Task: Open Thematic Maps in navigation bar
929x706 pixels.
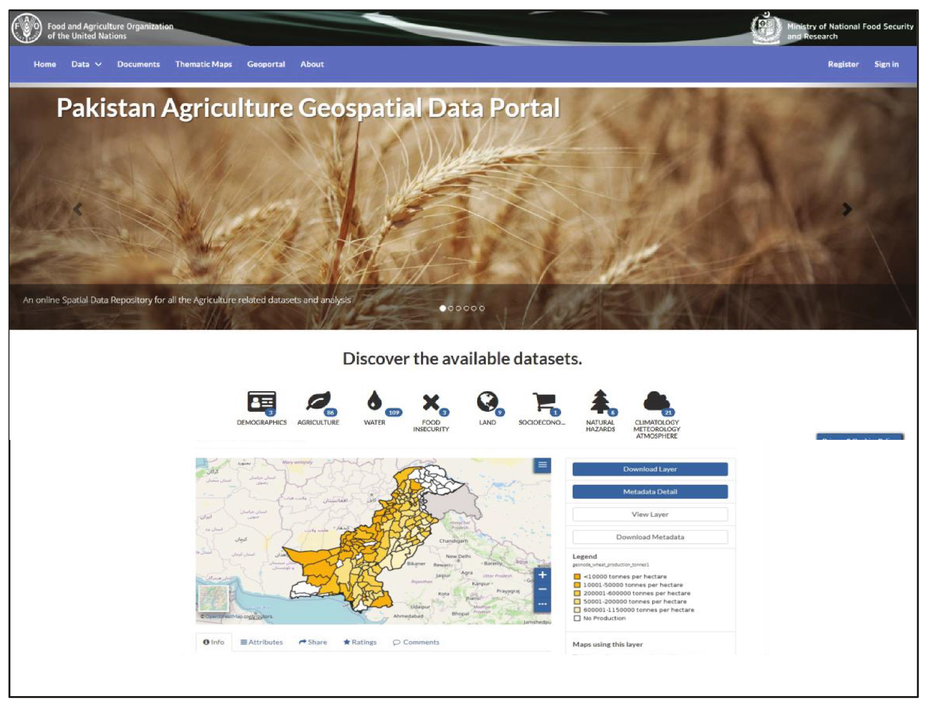Action: tap(203, 64)
